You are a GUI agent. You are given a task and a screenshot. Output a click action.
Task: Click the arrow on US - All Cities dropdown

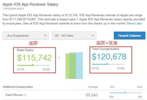pos(93,36)
